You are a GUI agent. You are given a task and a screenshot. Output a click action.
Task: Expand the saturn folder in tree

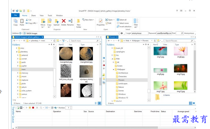[18, 87]
